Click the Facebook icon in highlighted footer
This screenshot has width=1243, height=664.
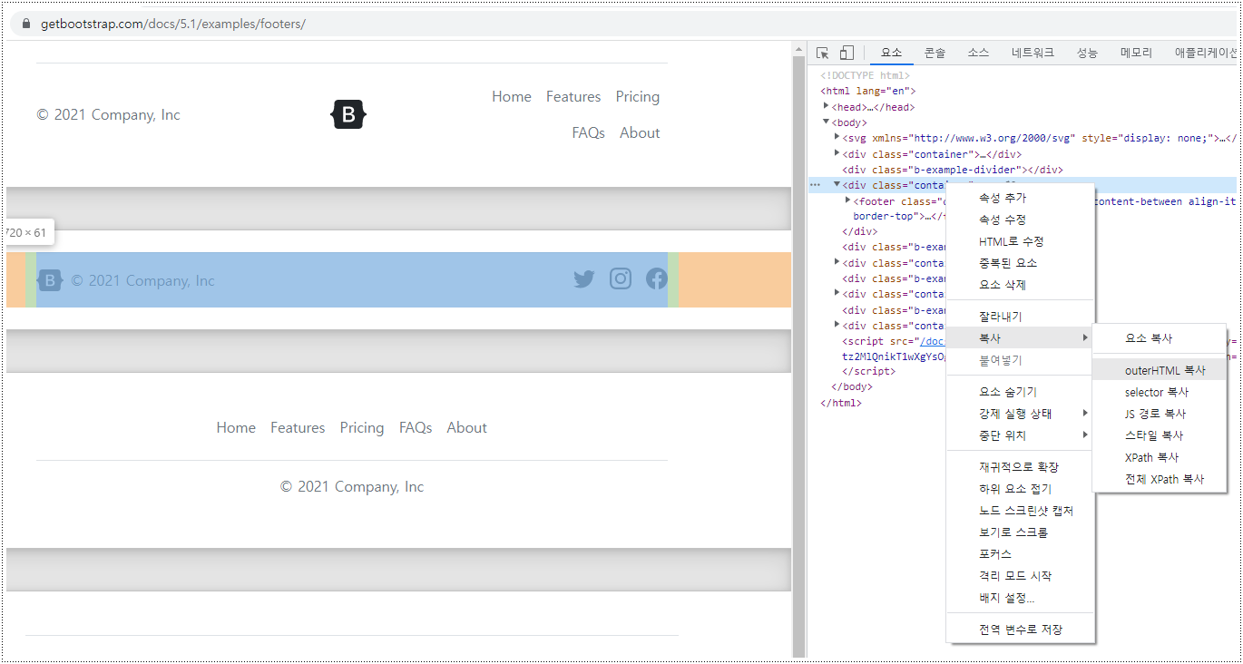pos(657,279)
